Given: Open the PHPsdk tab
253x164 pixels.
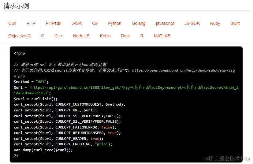Looking at the screenshot, I should pyautogui.click(x=54, y=23).
